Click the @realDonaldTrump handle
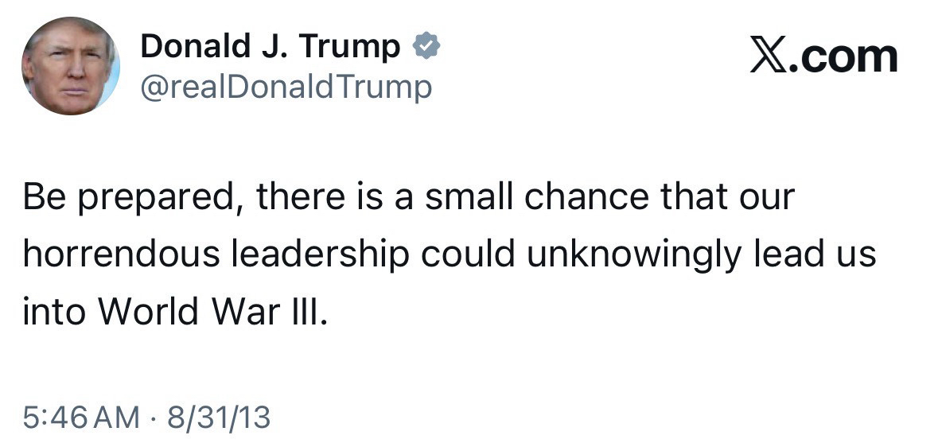Viewport: 938px width, 443px height. coord(286,87)
